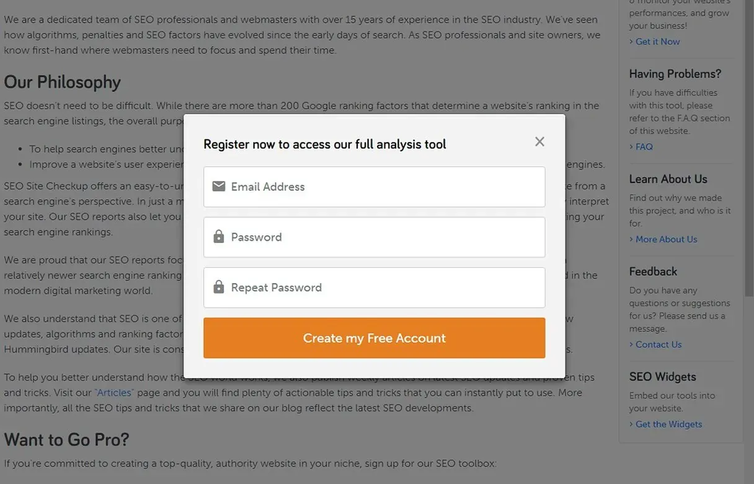Click the SEO Widgets sidebar heading
754x484 pixels.
[662, 377]
